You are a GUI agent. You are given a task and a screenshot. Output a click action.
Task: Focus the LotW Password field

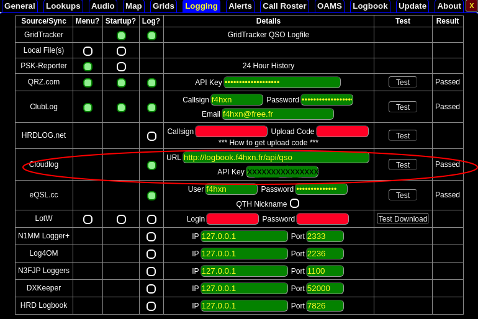click(x=323, y=218)
